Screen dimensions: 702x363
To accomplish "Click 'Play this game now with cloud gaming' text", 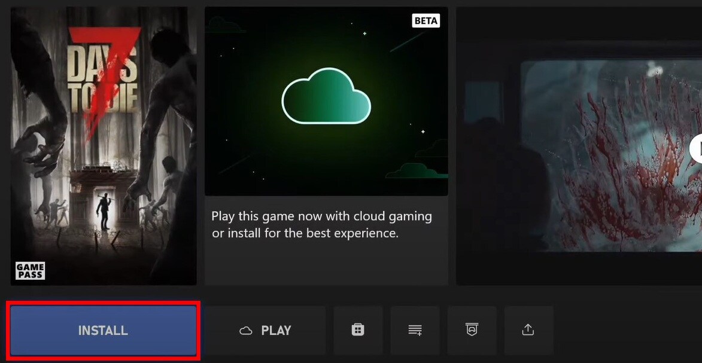I will [322, 217].
